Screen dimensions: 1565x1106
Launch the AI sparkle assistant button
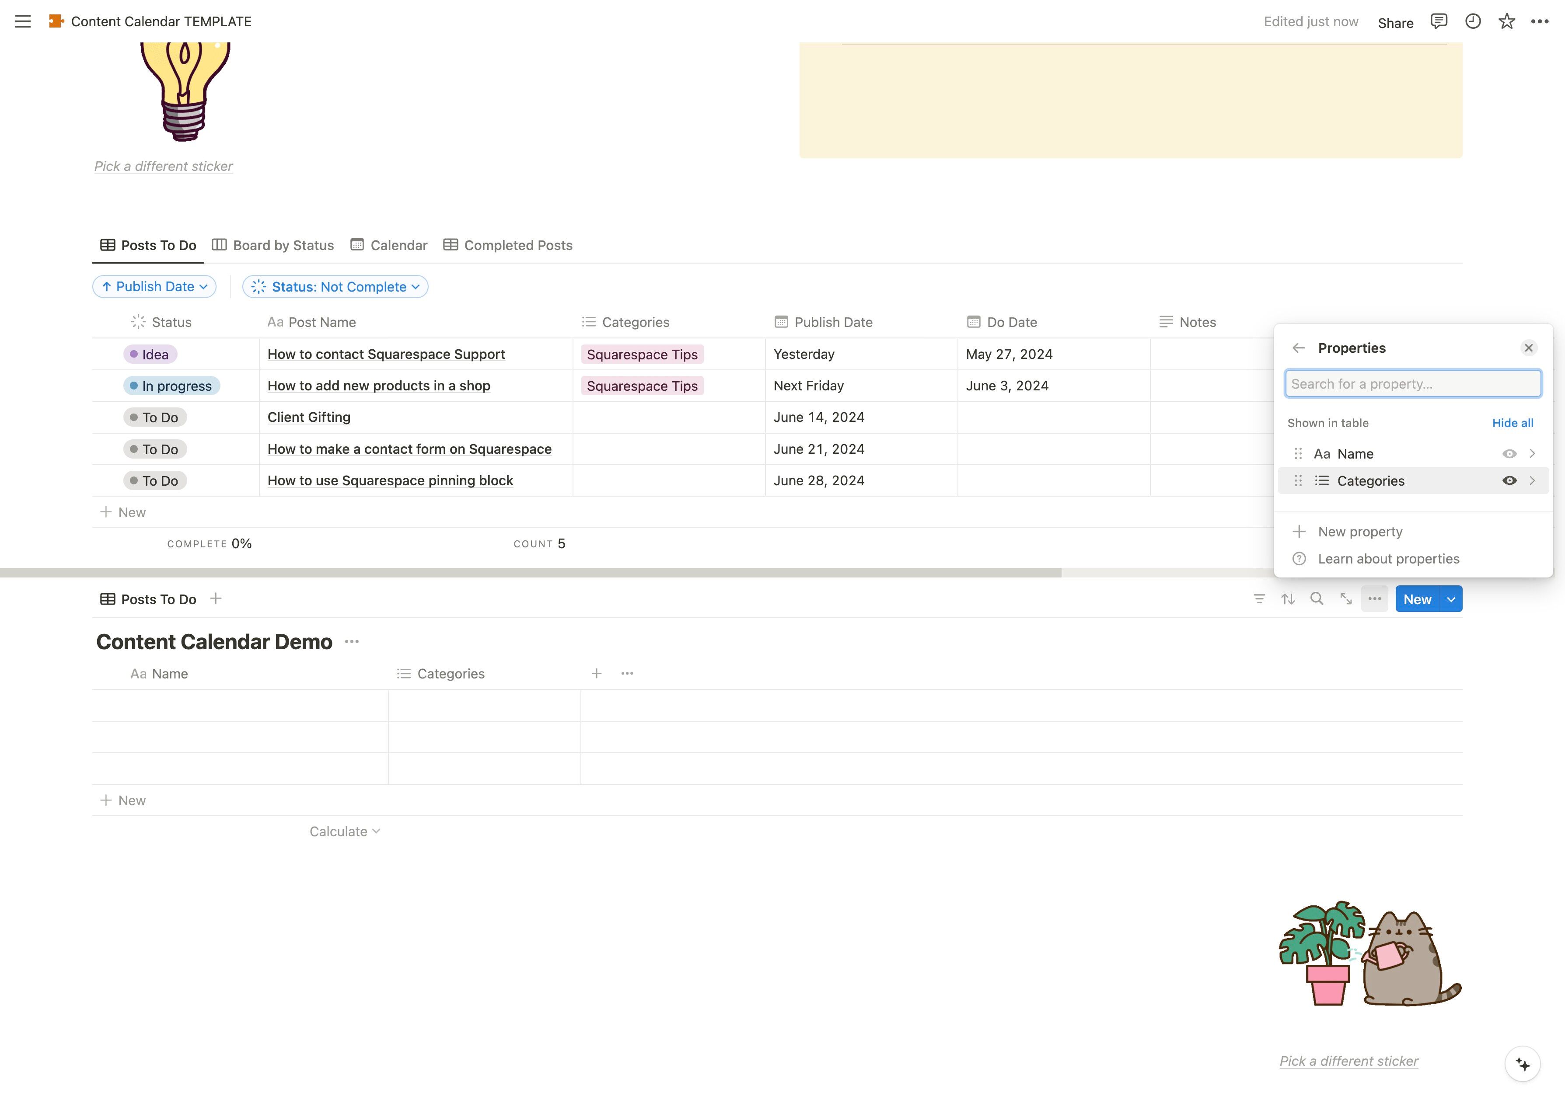(1522, 1064)
